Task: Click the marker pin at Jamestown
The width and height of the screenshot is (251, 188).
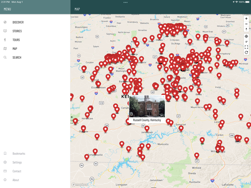Action: pyautogui.click(x=147, y=128)
